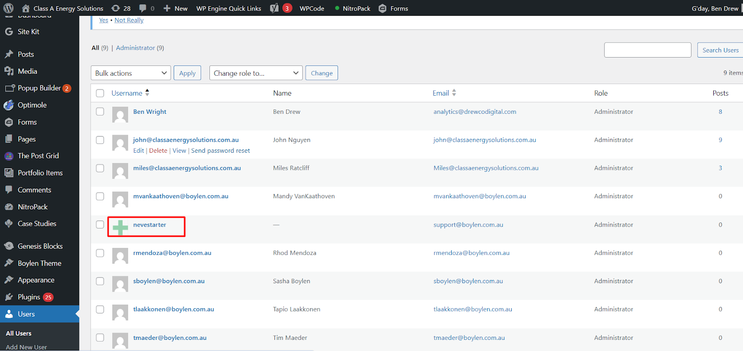Click the Plugins icon in sidebar
743x351 pixels.
[x=9, y=297]
